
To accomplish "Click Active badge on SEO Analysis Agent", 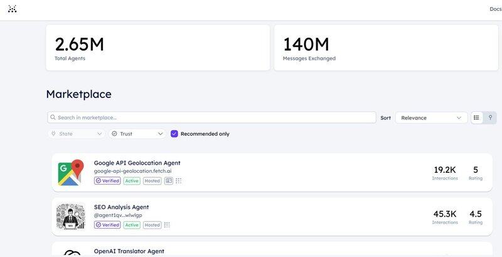I will [x=132, y=225].
